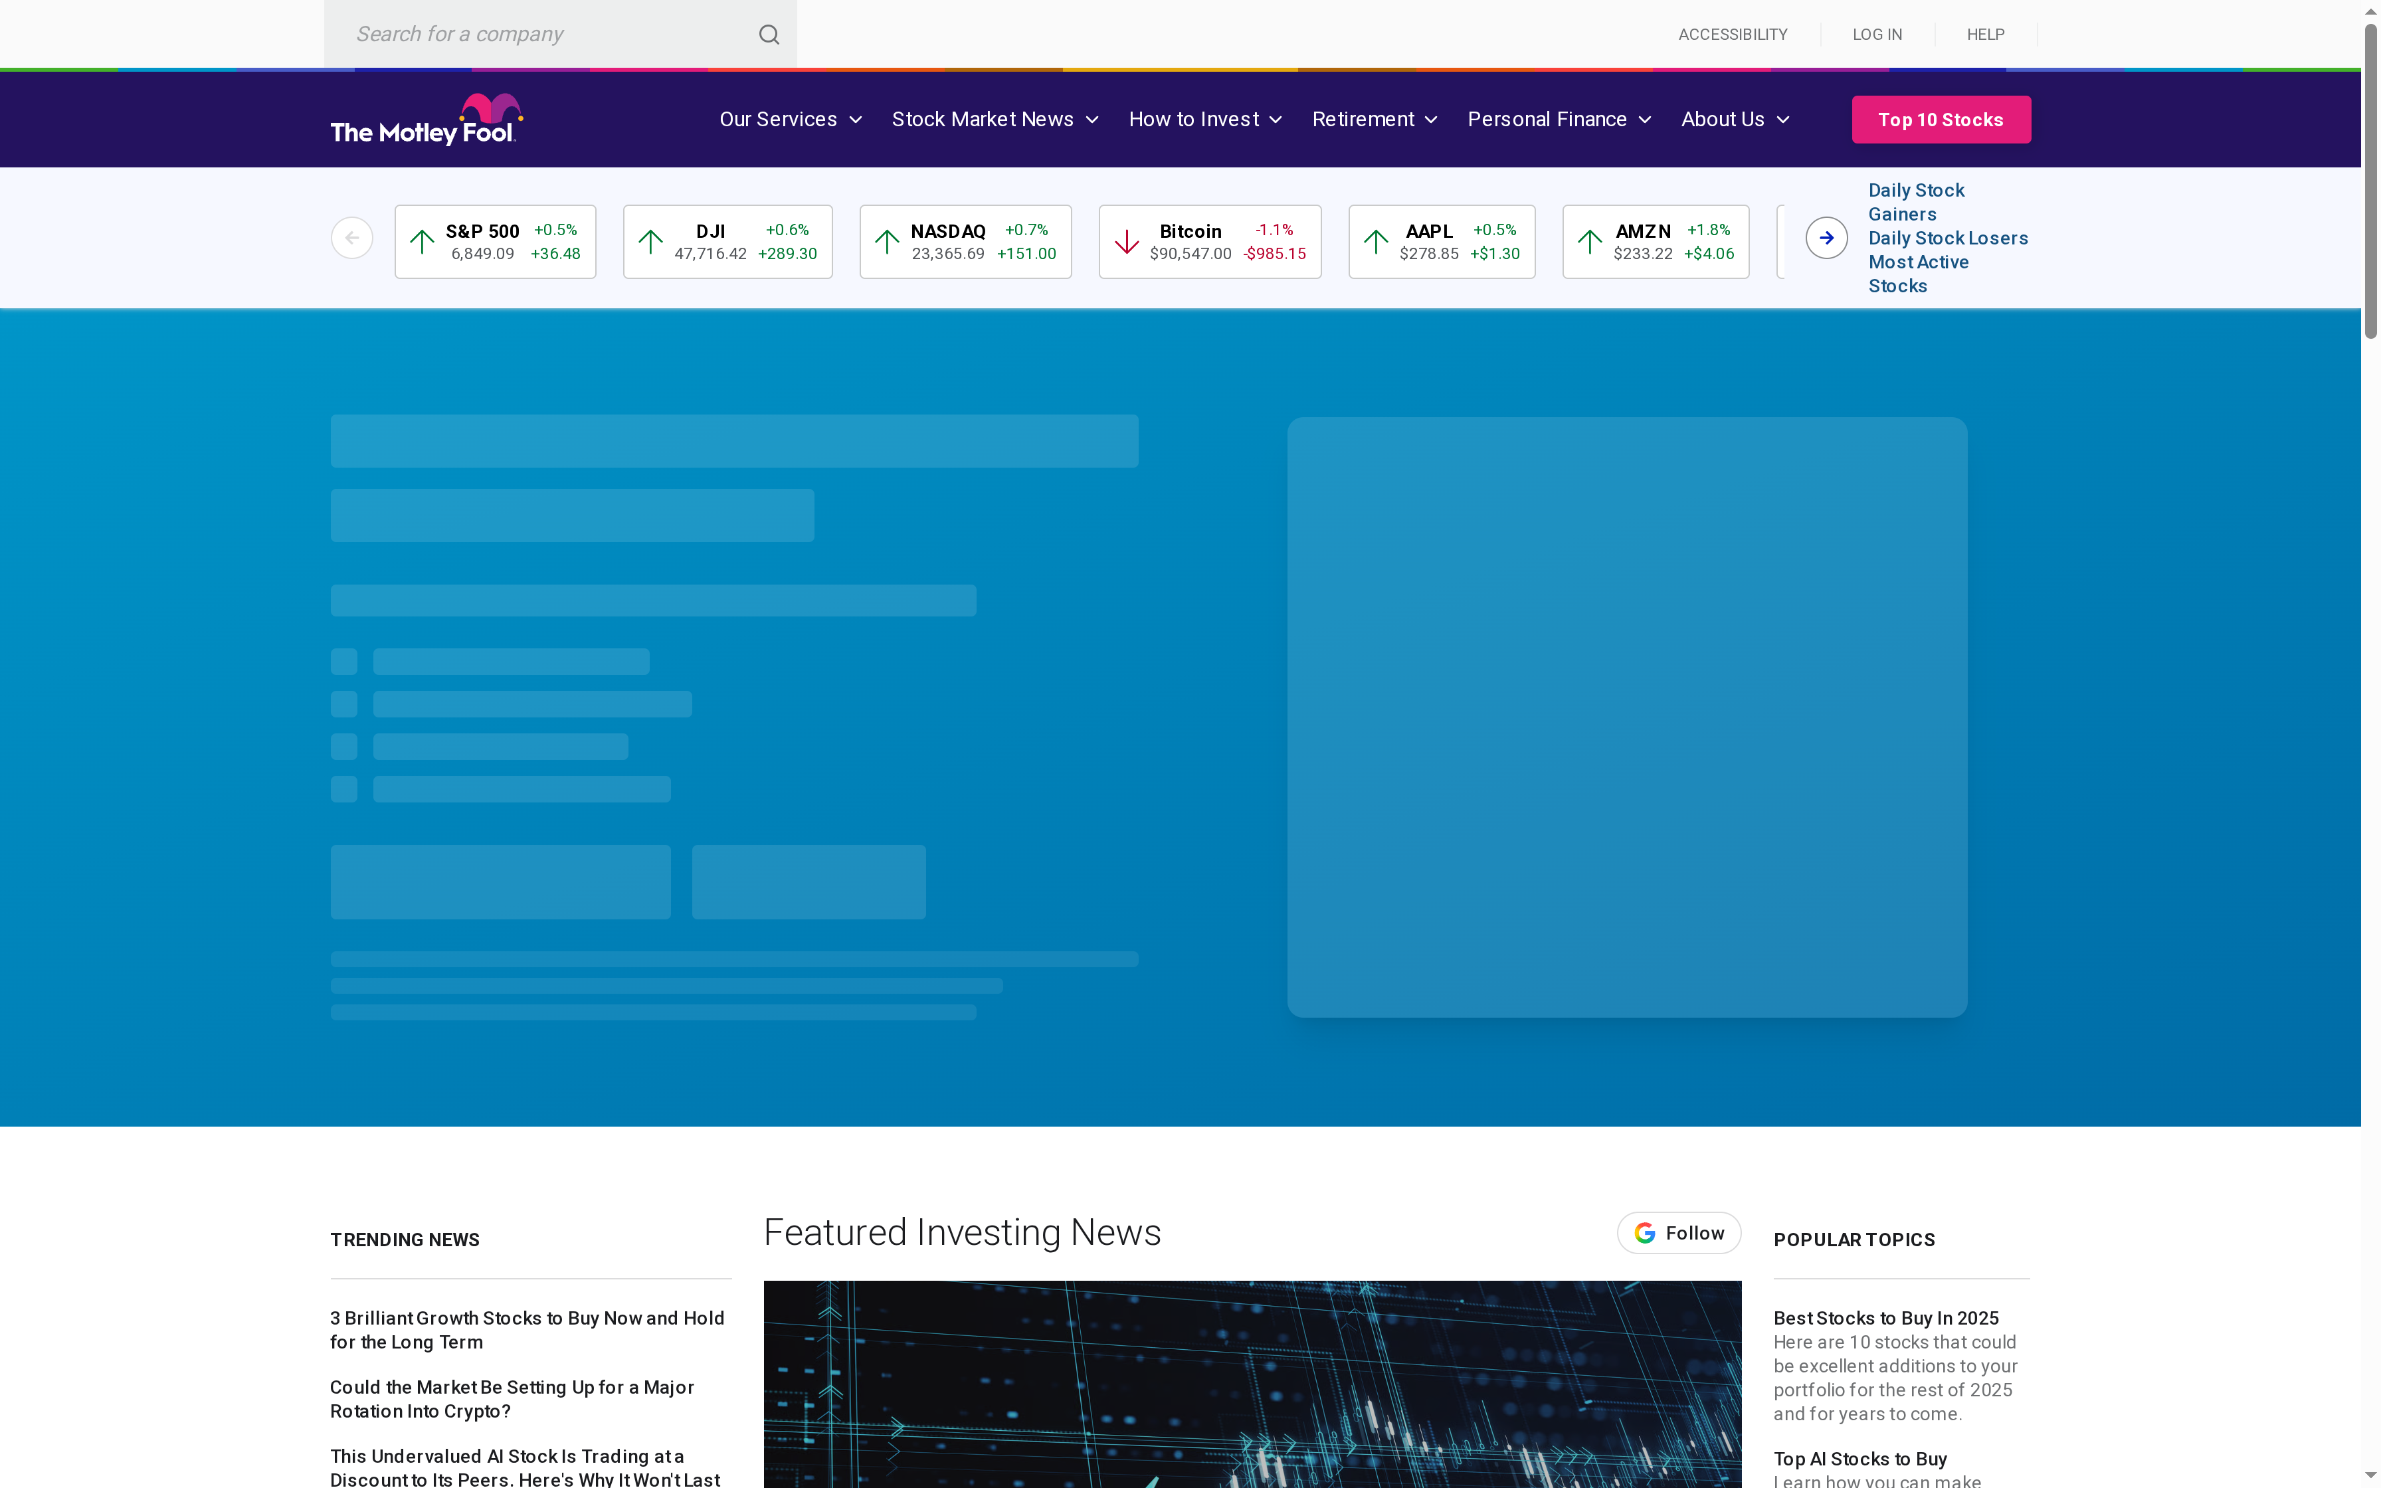Click the LOG IN link
Viewport: 2381px width, 1488px height.
tap(1876, 33)
